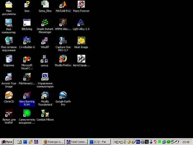
Task: Switch to the Конкурс taskbar window
Action: click(54, 142)
